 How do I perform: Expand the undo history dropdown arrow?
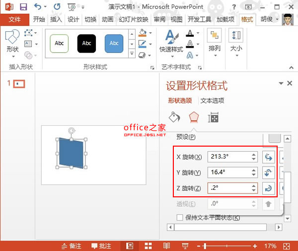pos(45,7)
